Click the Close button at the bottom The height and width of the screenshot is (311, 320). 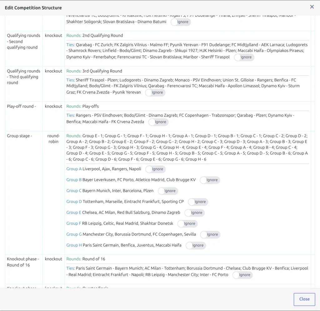coord(304,299)
